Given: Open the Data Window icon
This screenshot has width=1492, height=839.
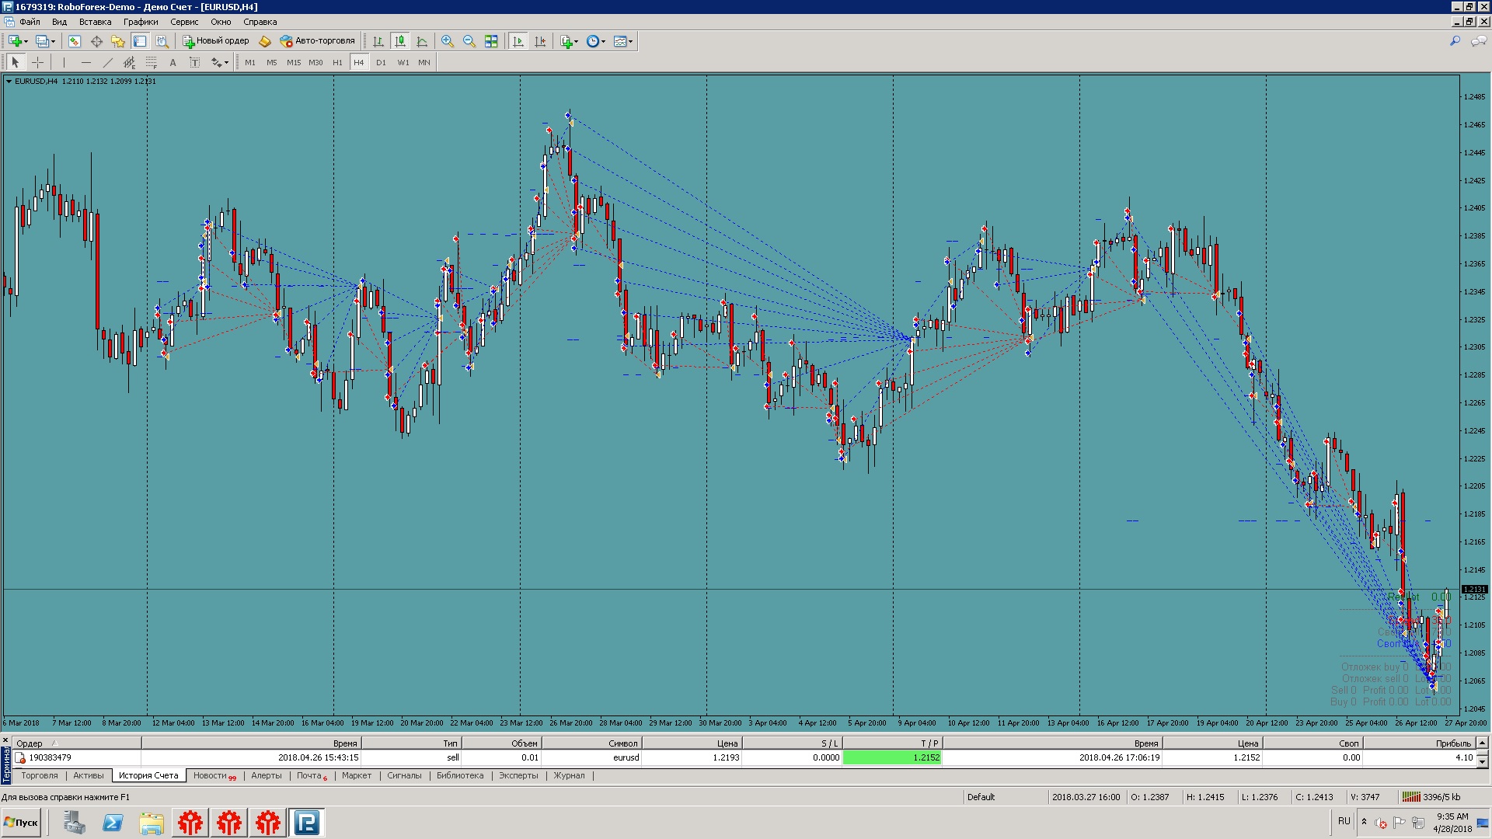Looking at the screenshot, I should click(96, 41).
